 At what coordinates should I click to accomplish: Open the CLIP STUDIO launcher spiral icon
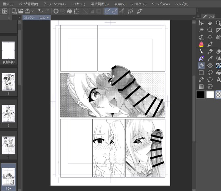[x=5, y=11]
